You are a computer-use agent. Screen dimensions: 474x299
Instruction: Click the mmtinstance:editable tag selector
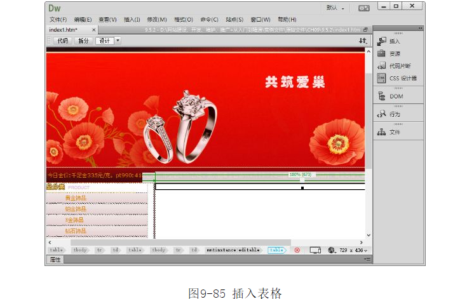point(233,250)
